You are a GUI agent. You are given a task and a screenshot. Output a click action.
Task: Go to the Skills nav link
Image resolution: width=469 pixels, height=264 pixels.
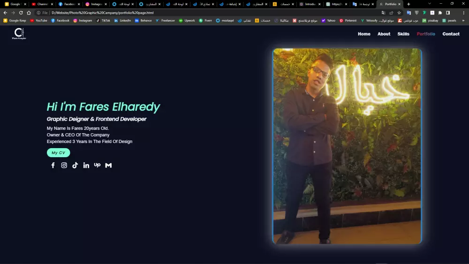(x=403, y=34)
